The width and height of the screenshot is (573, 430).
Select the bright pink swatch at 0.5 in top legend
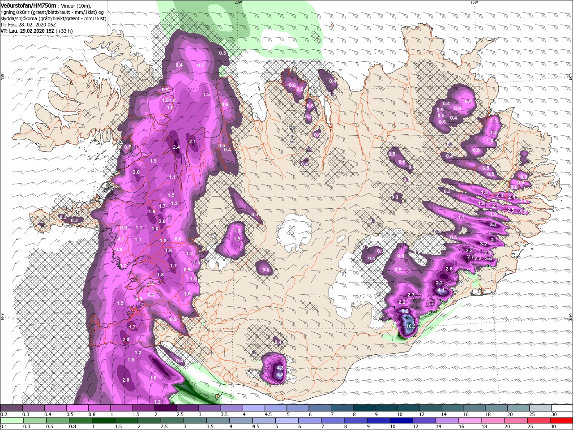click(77, 408)
